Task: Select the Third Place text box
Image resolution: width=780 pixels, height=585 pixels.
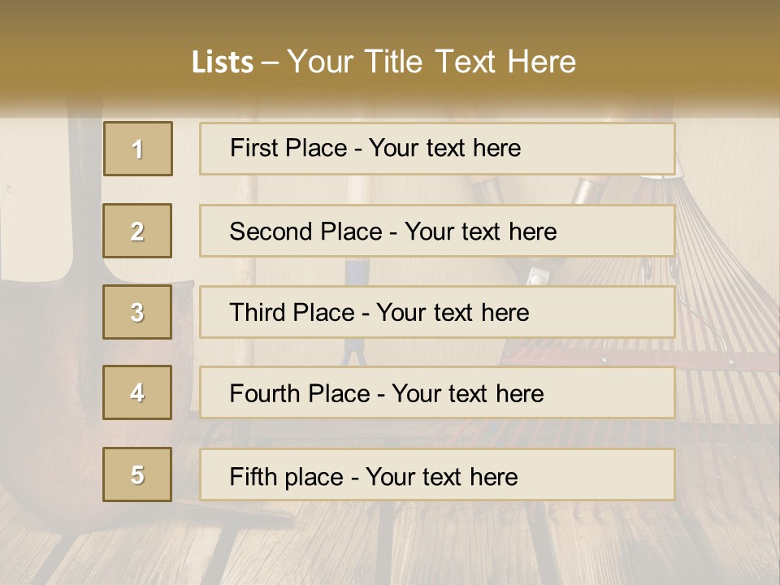Action: 437,312
